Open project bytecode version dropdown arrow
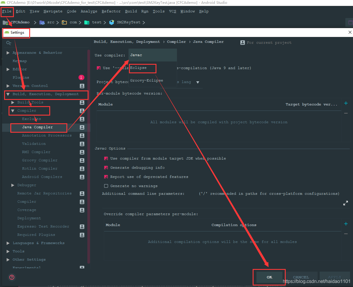Image resolution: width=353 pixels, height=287 pixels. click(x=198, y=82)
